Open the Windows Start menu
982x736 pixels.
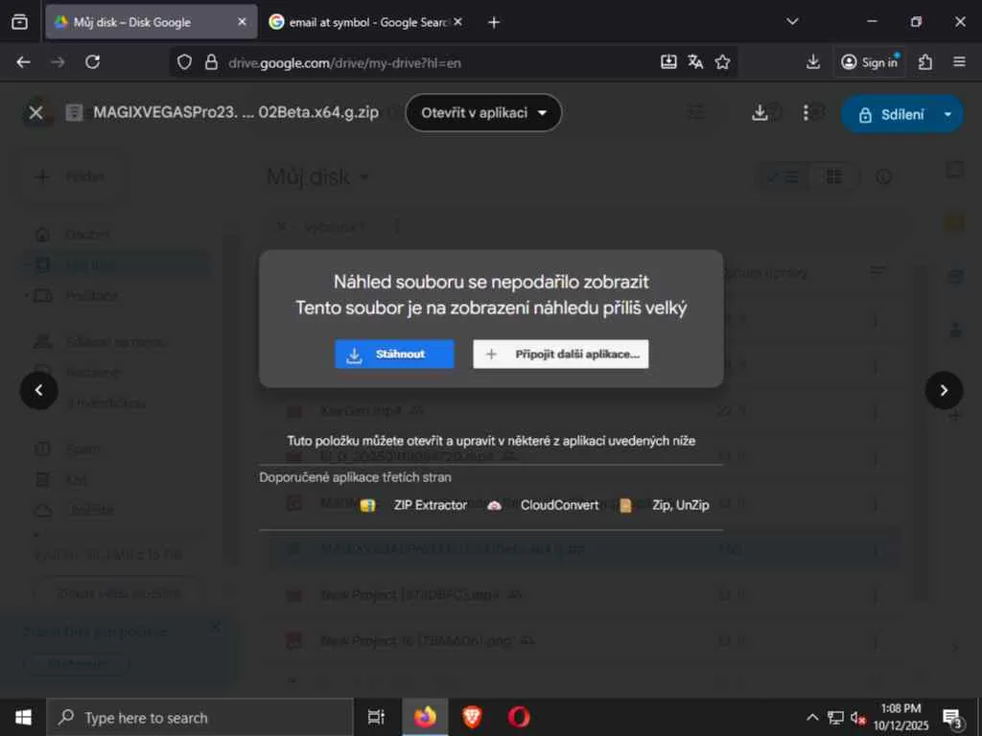pos(23,717)
